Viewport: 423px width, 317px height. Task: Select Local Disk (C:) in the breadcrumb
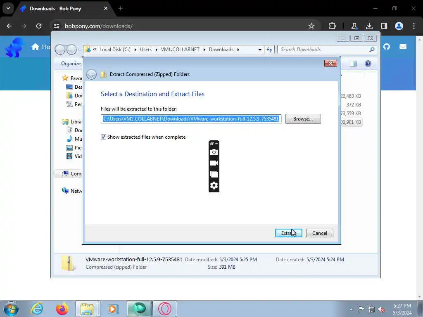click(115, 50)
